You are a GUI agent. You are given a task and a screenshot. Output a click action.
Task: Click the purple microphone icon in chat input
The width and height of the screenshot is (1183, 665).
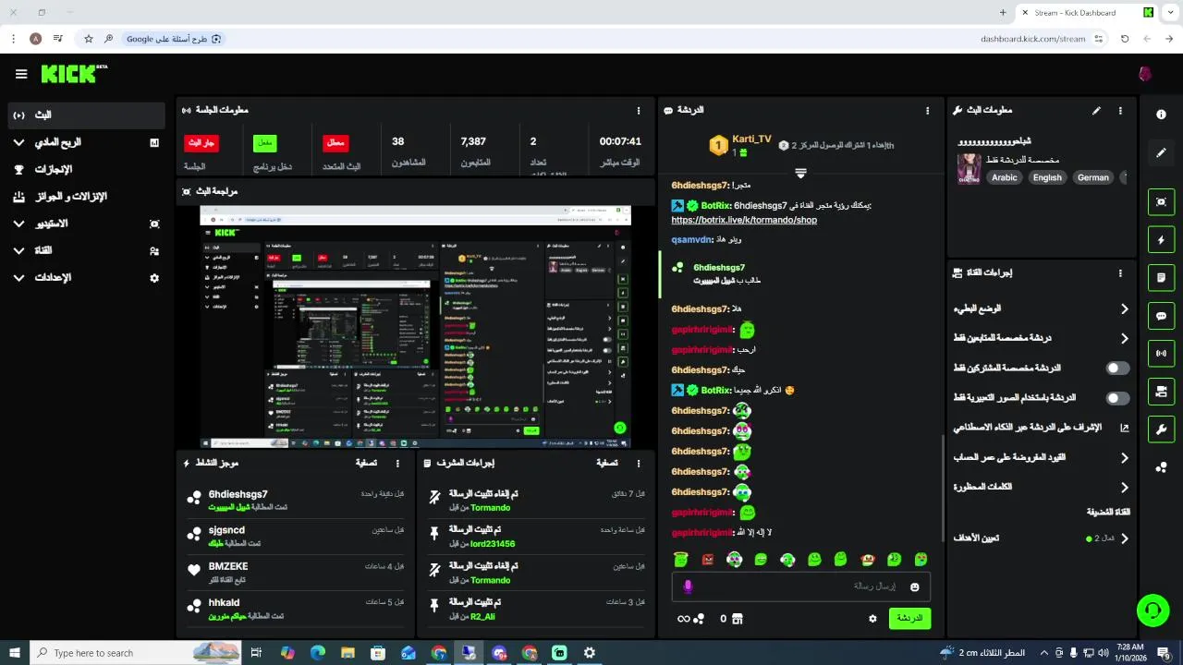(688, 586)
